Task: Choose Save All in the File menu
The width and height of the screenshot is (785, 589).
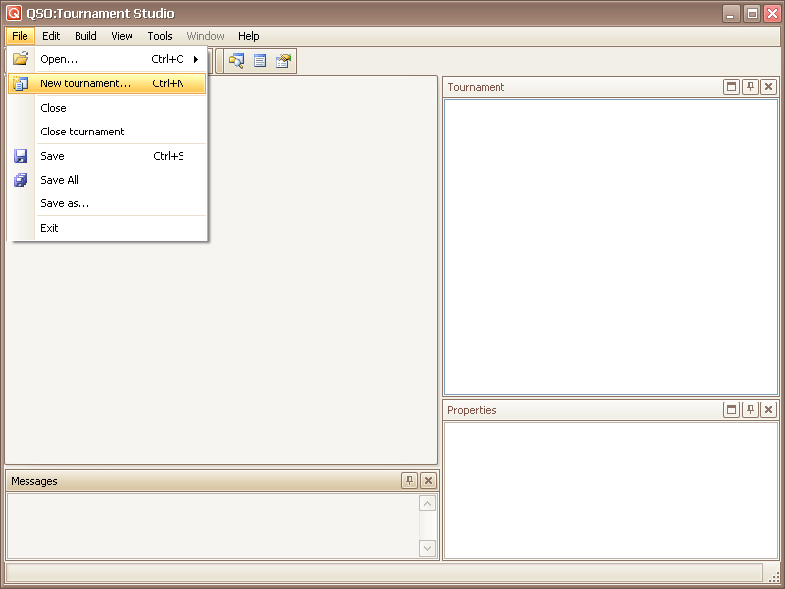Action: point(59,180)
